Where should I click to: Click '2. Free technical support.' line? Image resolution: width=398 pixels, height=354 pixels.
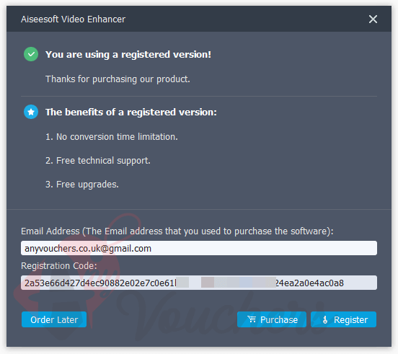pyautogui.click(x=98, y=161)
